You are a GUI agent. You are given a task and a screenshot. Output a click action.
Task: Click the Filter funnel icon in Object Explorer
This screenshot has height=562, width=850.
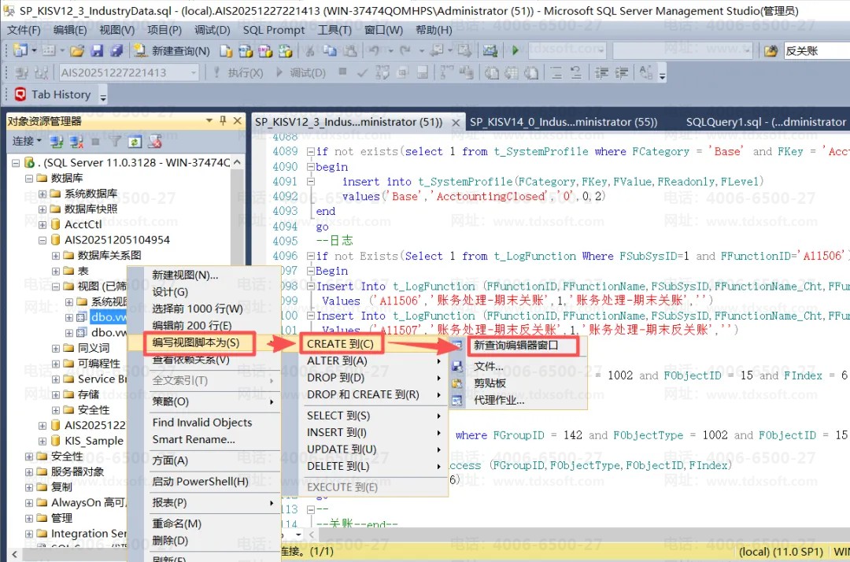(x=115, y=142)
